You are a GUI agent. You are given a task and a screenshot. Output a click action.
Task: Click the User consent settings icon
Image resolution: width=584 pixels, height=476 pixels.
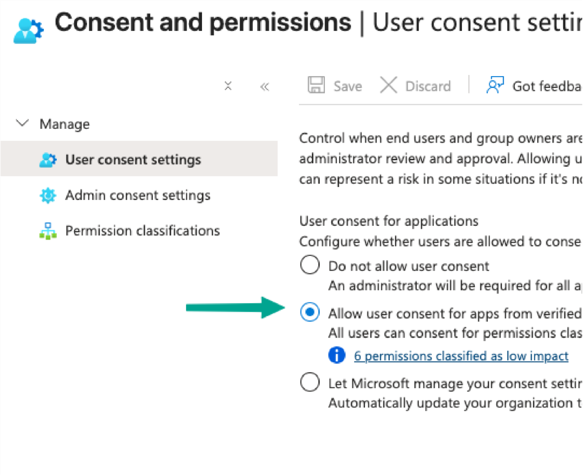click(x=48, y=160)
